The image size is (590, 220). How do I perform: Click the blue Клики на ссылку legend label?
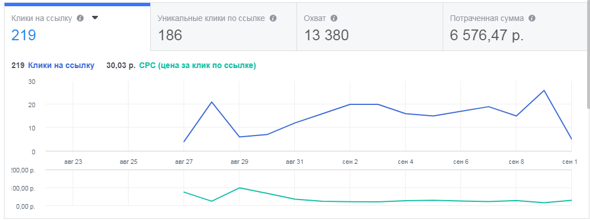click(x=61, y=66)
